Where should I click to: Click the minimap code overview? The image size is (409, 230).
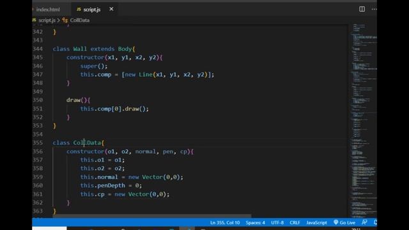(364, 120)
